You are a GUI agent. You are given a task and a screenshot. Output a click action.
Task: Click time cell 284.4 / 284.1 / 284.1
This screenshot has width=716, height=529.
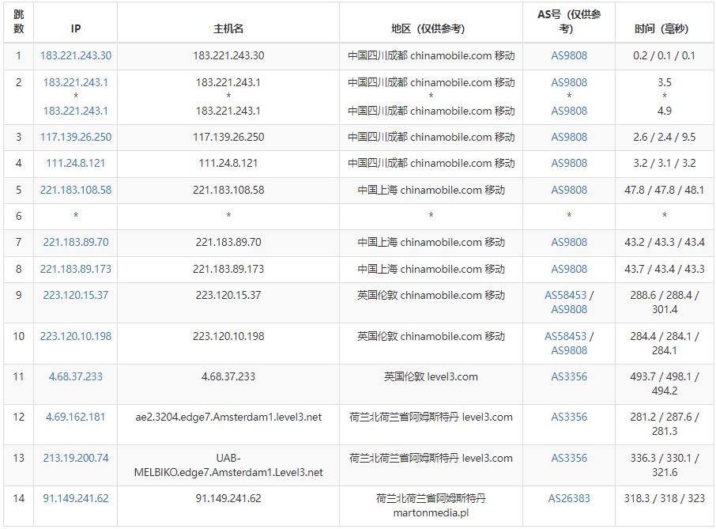[665, 343]
